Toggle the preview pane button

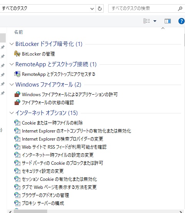168,21
